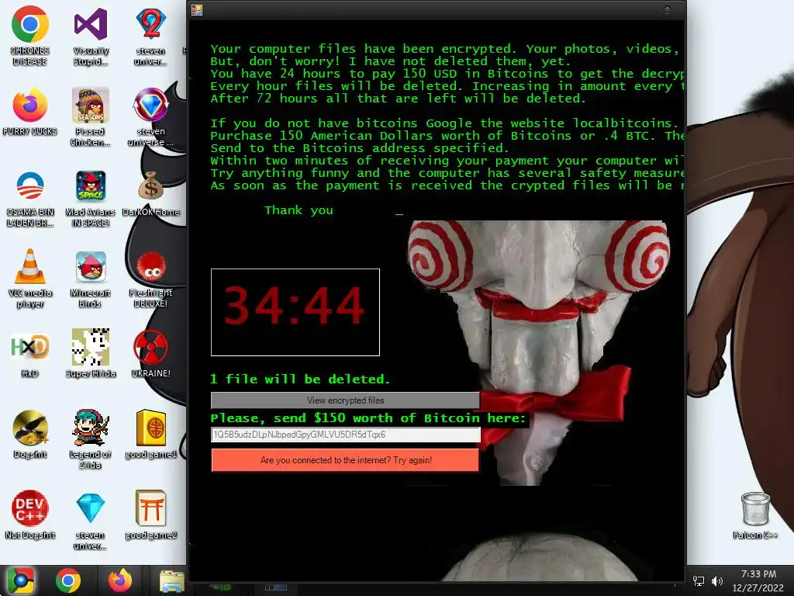Image resolution: width=794 pixels, height=596 pixels.
Task: Click 'Please, send $150 worth of Bitcoin here:' label
Action: click(368, 418)
